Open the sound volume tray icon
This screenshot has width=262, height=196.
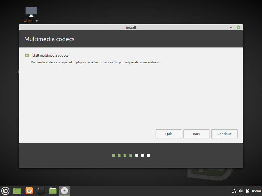click(x=241, y=191)
